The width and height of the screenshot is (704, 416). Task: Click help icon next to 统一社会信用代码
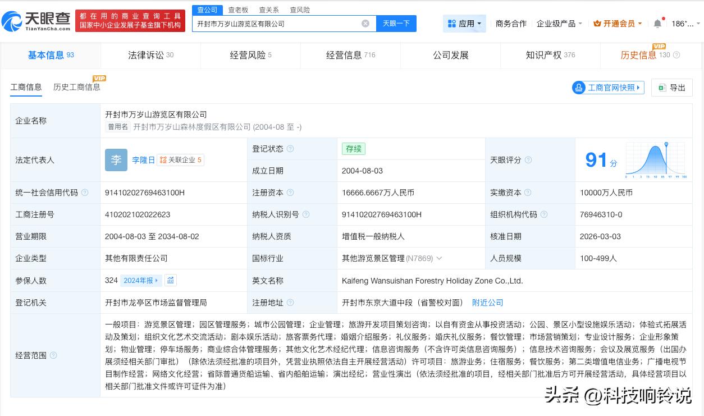coord(85,193)
